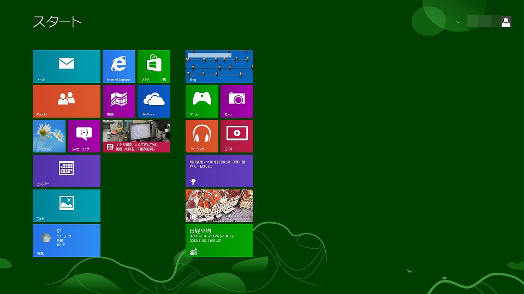The image size is (524, 294).
Task: Open the Maps (地図) tile
Action: coord(119,101)
